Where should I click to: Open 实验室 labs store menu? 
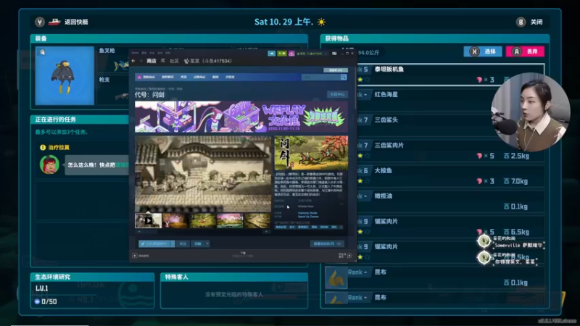pyautogui.click(x=230, y=78)
